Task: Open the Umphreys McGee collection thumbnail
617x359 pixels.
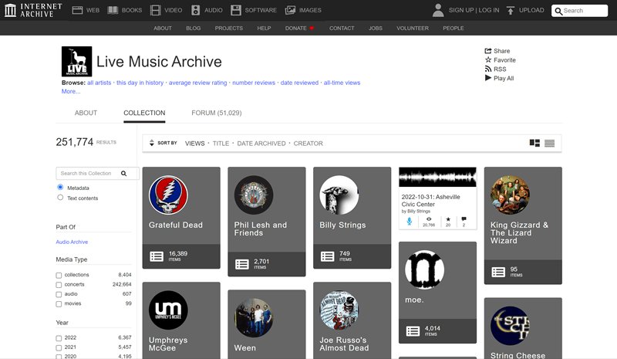Action: point(168,310)
